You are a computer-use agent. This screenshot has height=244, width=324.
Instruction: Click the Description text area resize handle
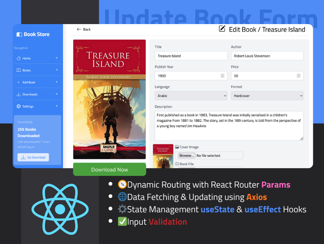(301, 138)
